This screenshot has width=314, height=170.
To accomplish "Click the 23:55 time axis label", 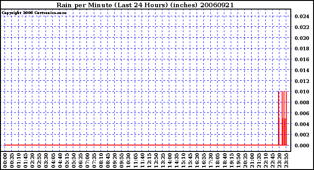I will coord(286,160).
